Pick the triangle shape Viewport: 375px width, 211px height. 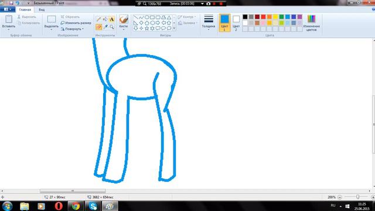(169, 18)
